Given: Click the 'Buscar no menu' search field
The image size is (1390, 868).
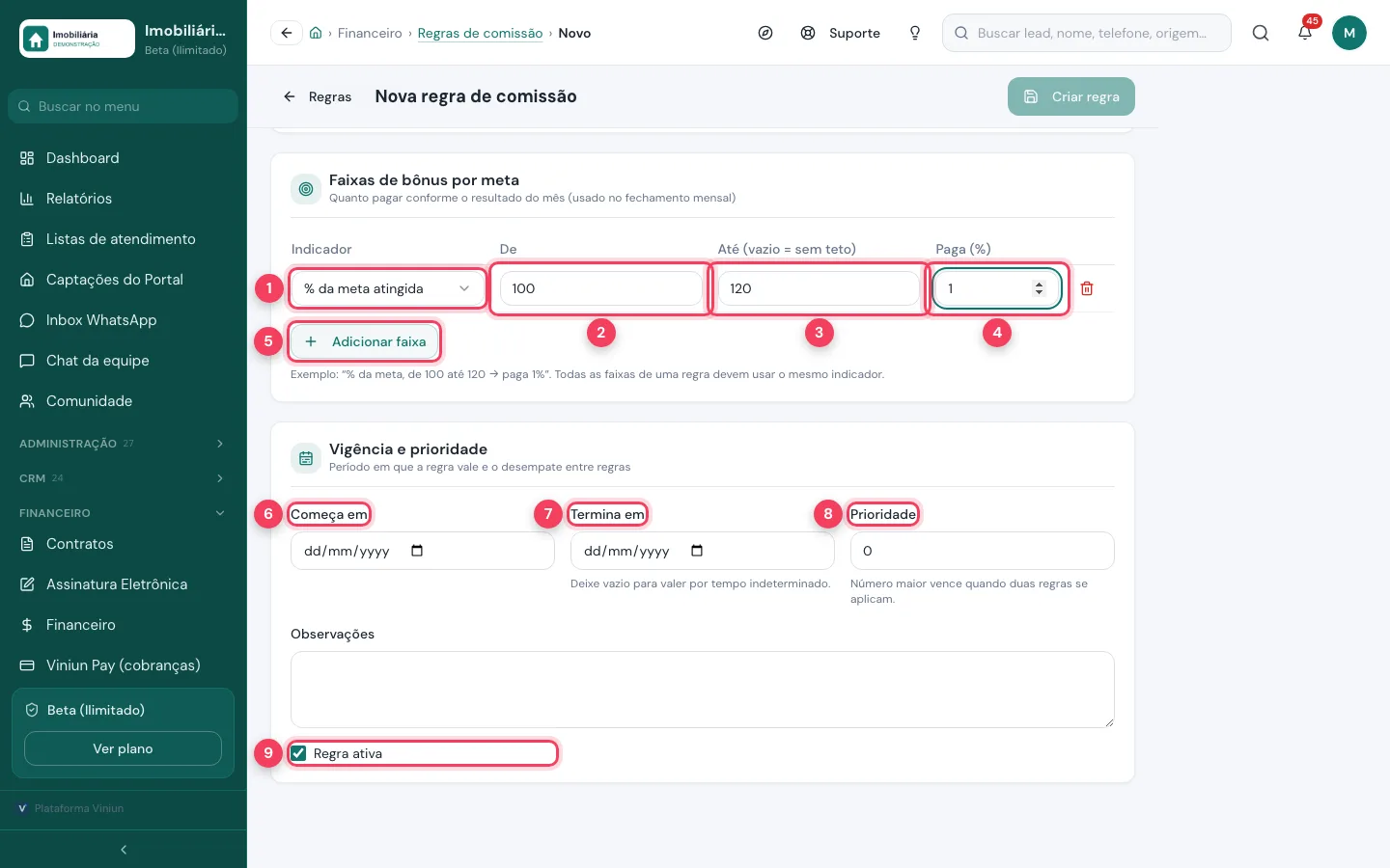Looking at the screenshot, I should (124, 106).
